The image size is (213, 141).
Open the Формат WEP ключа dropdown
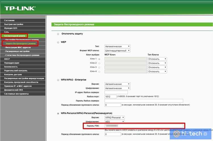coord(117,50)
